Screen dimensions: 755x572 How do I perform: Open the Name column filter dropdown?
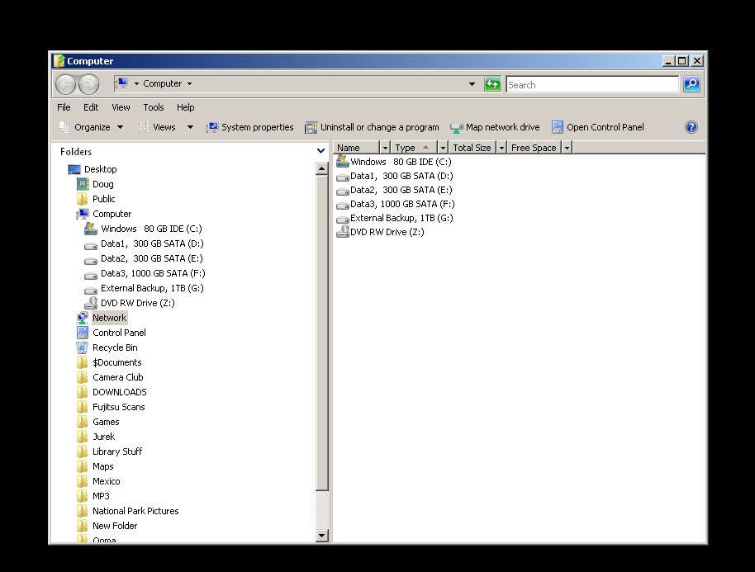click(385, 148)
